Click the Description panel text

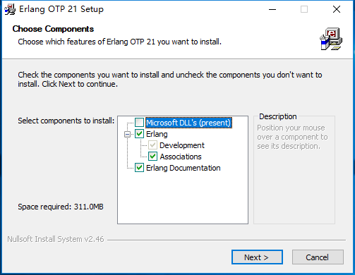point(292,137)
